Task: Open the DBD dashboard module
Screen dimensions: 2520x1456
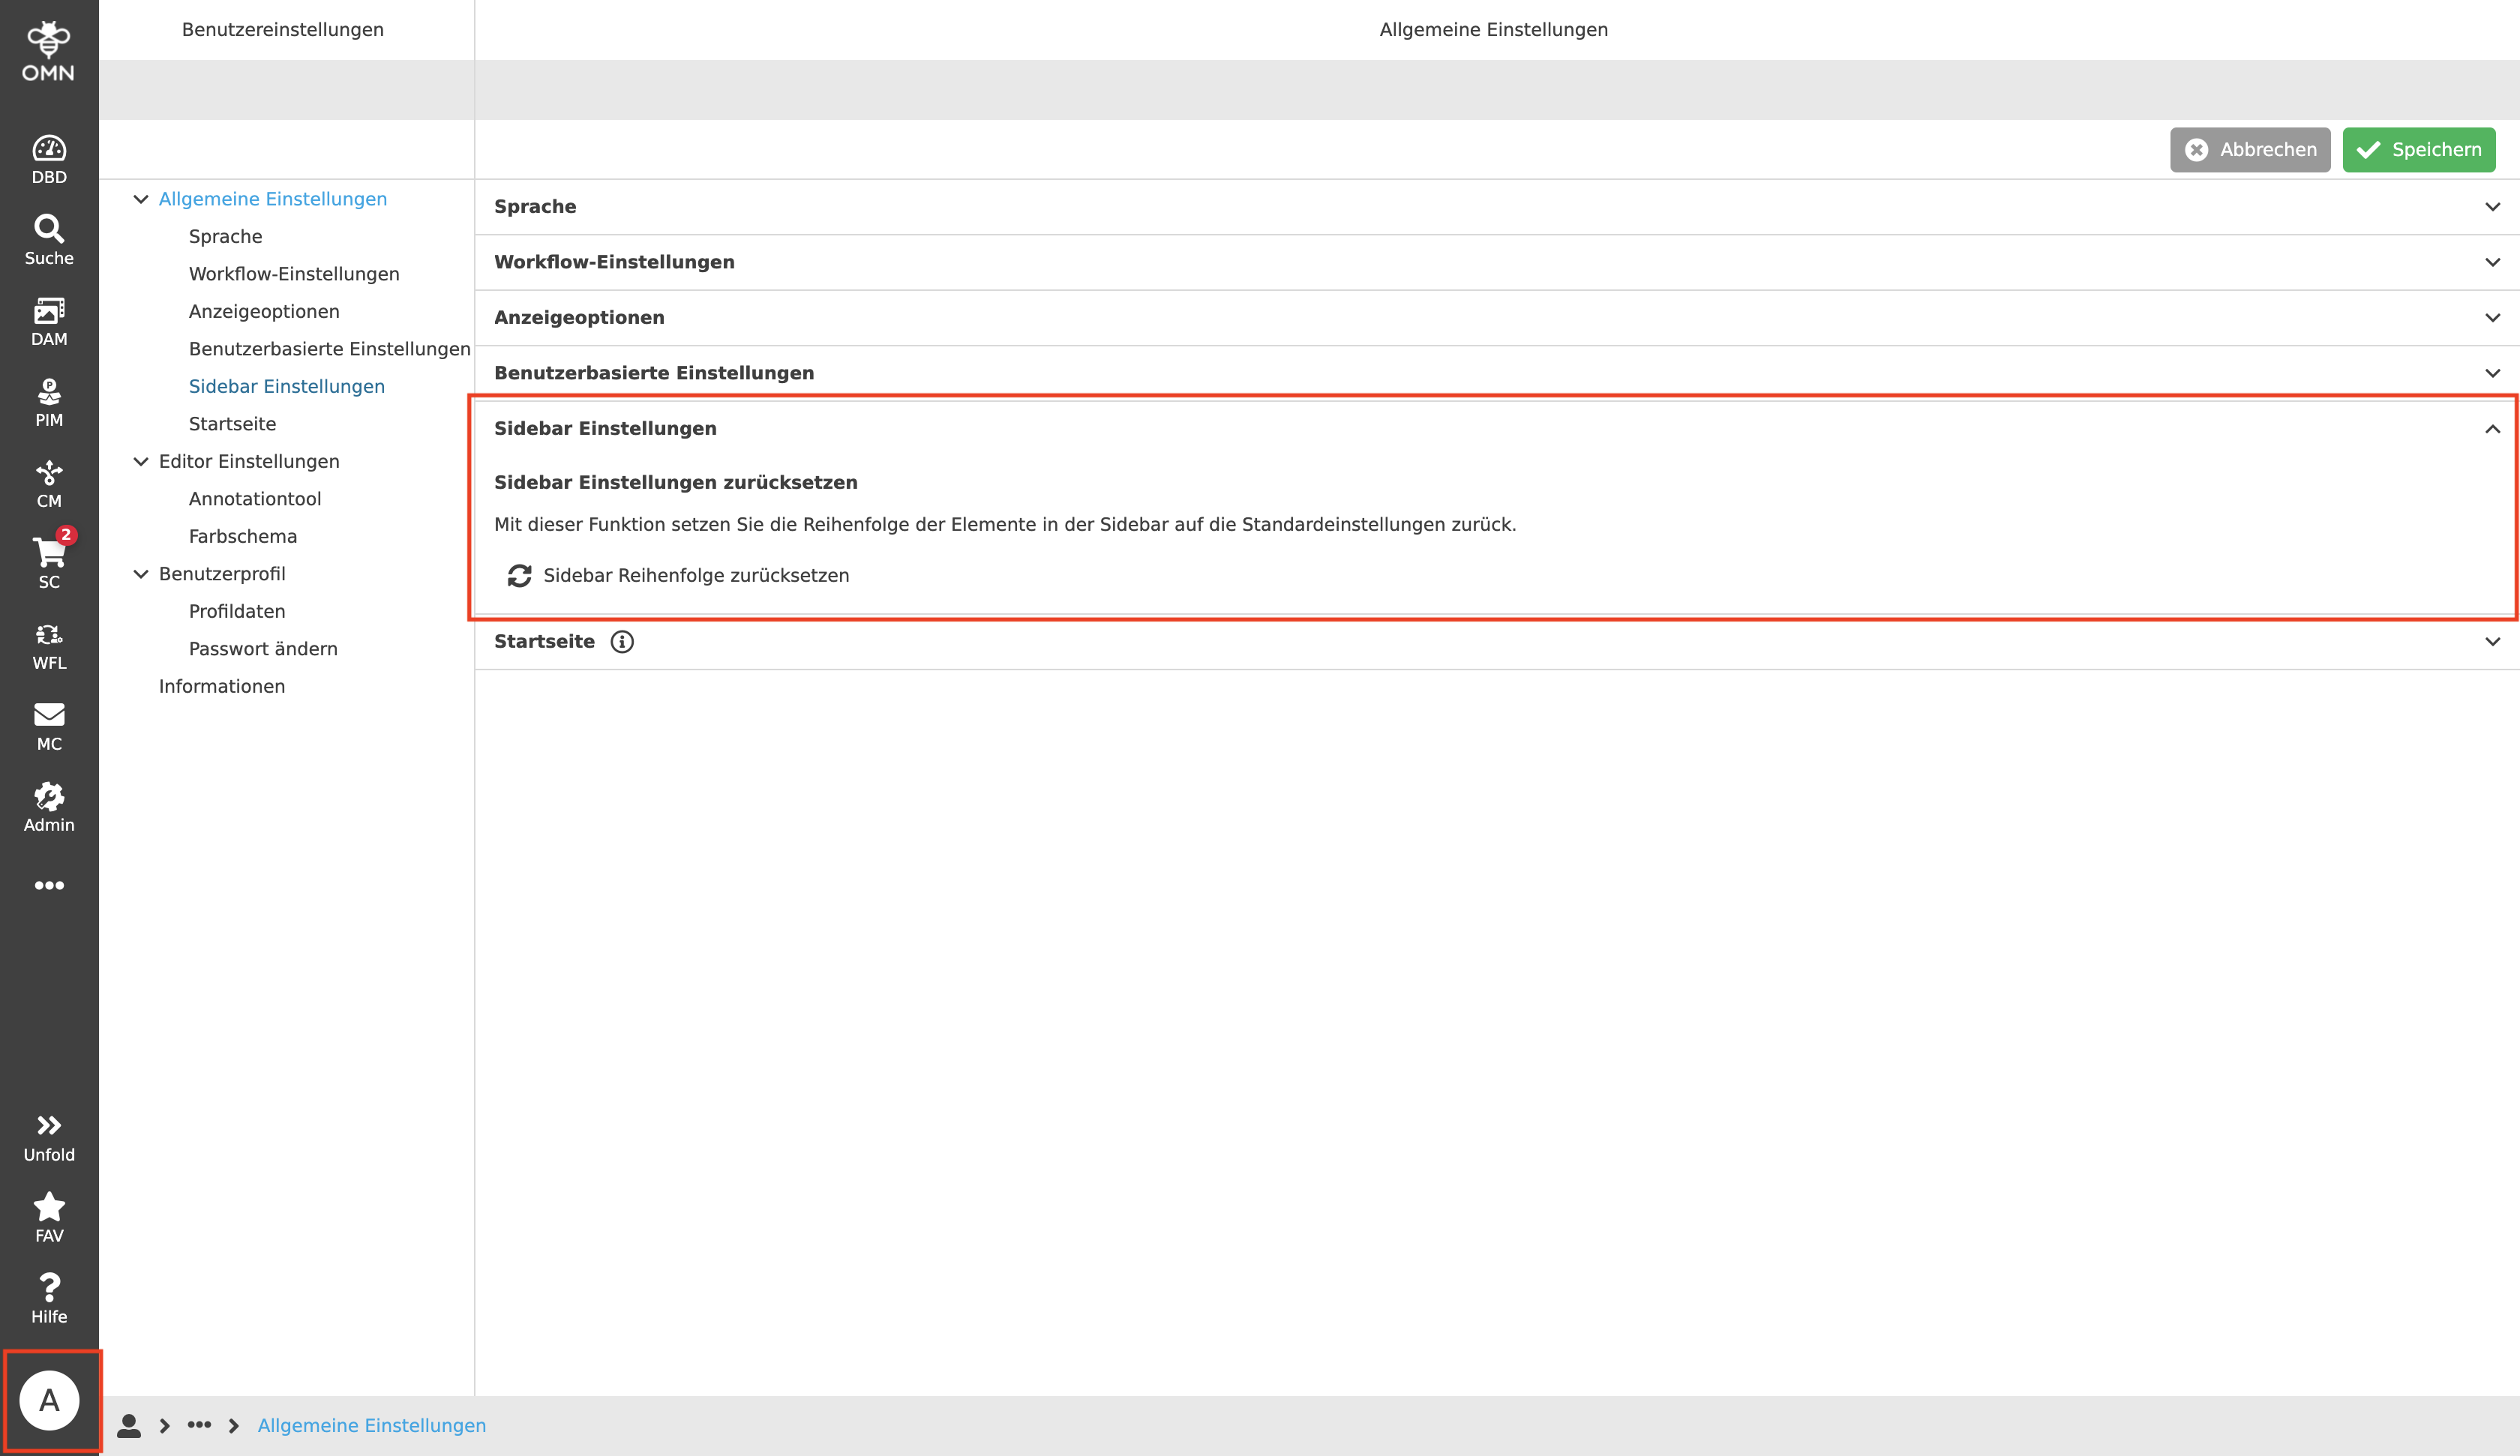Action: click(x=49, y=159)
